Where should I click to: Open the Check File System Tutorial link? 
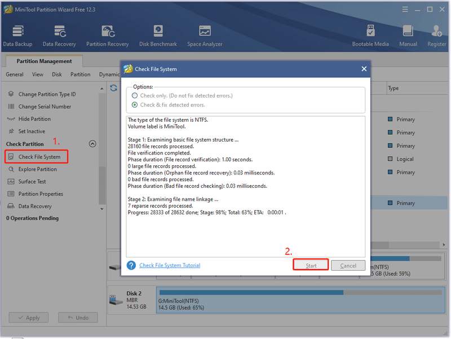point(170,265)
